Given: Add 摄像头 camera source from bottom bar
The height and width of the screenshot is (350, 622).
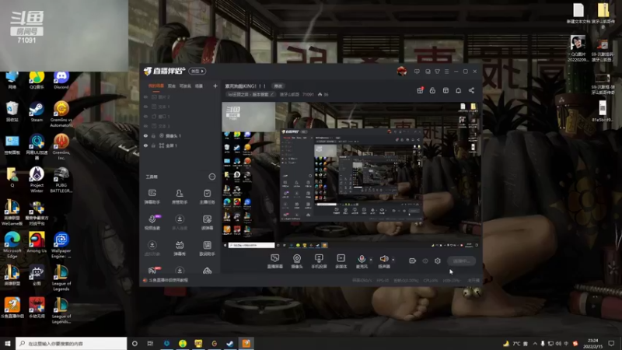Looking at the screenshot, I should point(297,261).
